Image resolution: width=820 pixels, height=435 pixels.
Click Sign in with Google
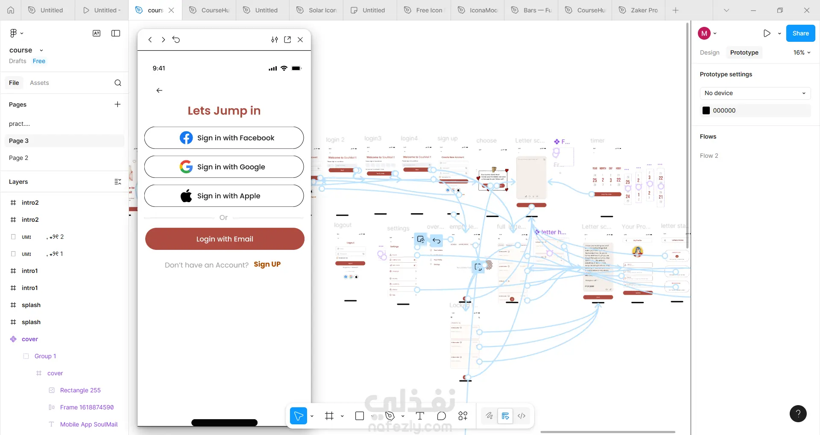point(224,167)
